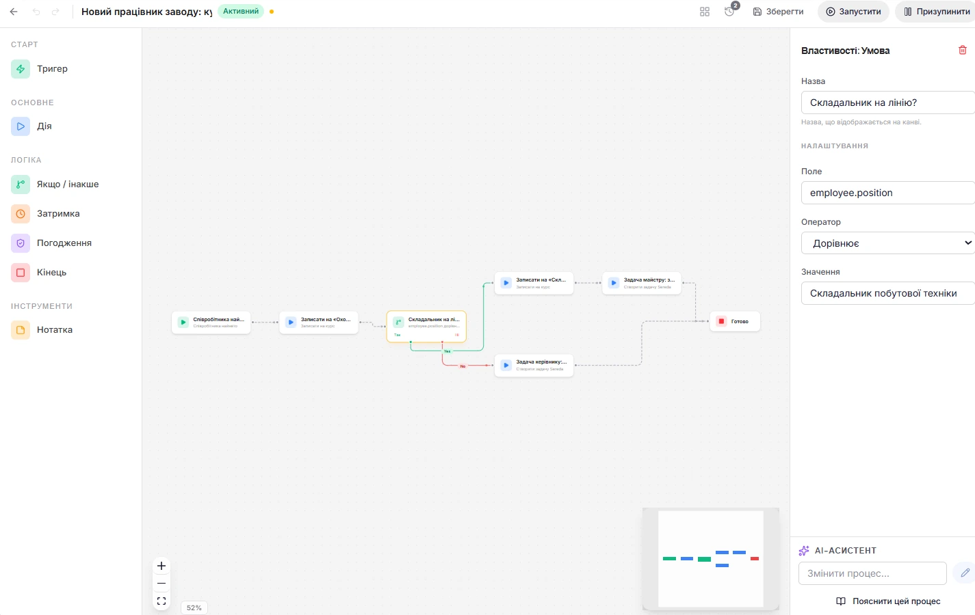Zoom out the canvas with minus
975x615 pixels.
(x=161, y=584)
